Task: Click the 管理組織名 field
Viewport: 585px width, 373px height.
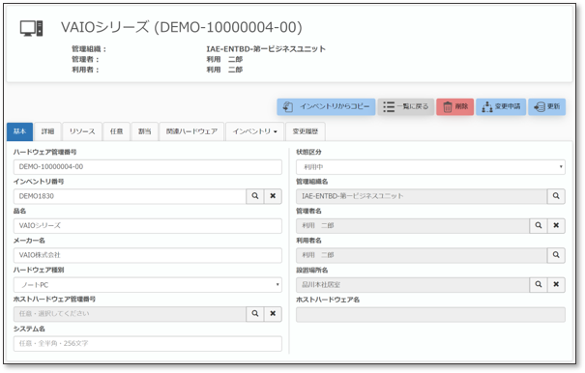Action: 422,196
